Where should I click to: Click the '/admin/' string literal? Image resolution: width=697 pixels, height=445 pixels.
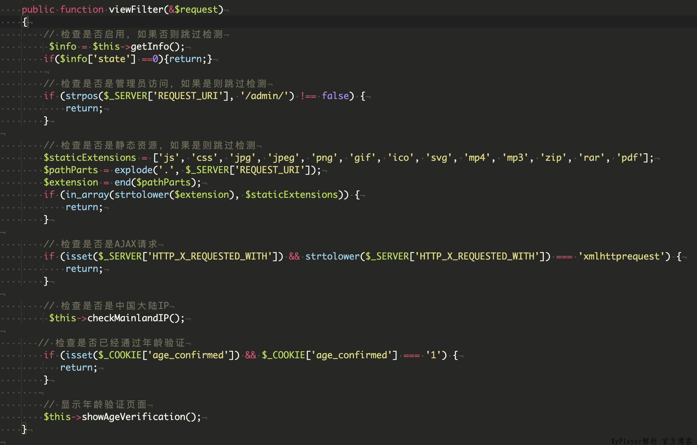coord(267,96)
